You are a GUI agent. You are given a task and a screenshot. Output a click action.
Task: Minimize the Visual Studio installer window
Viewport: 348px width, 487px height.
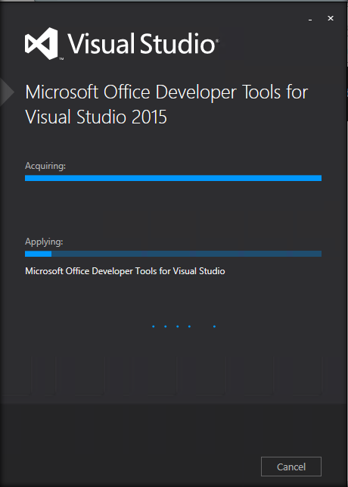[x=310, y=19]
